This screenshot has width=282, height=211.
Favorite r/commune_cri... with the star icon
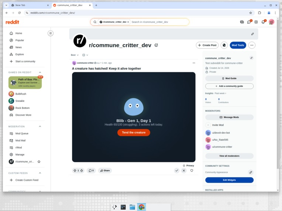click(39, 162)
